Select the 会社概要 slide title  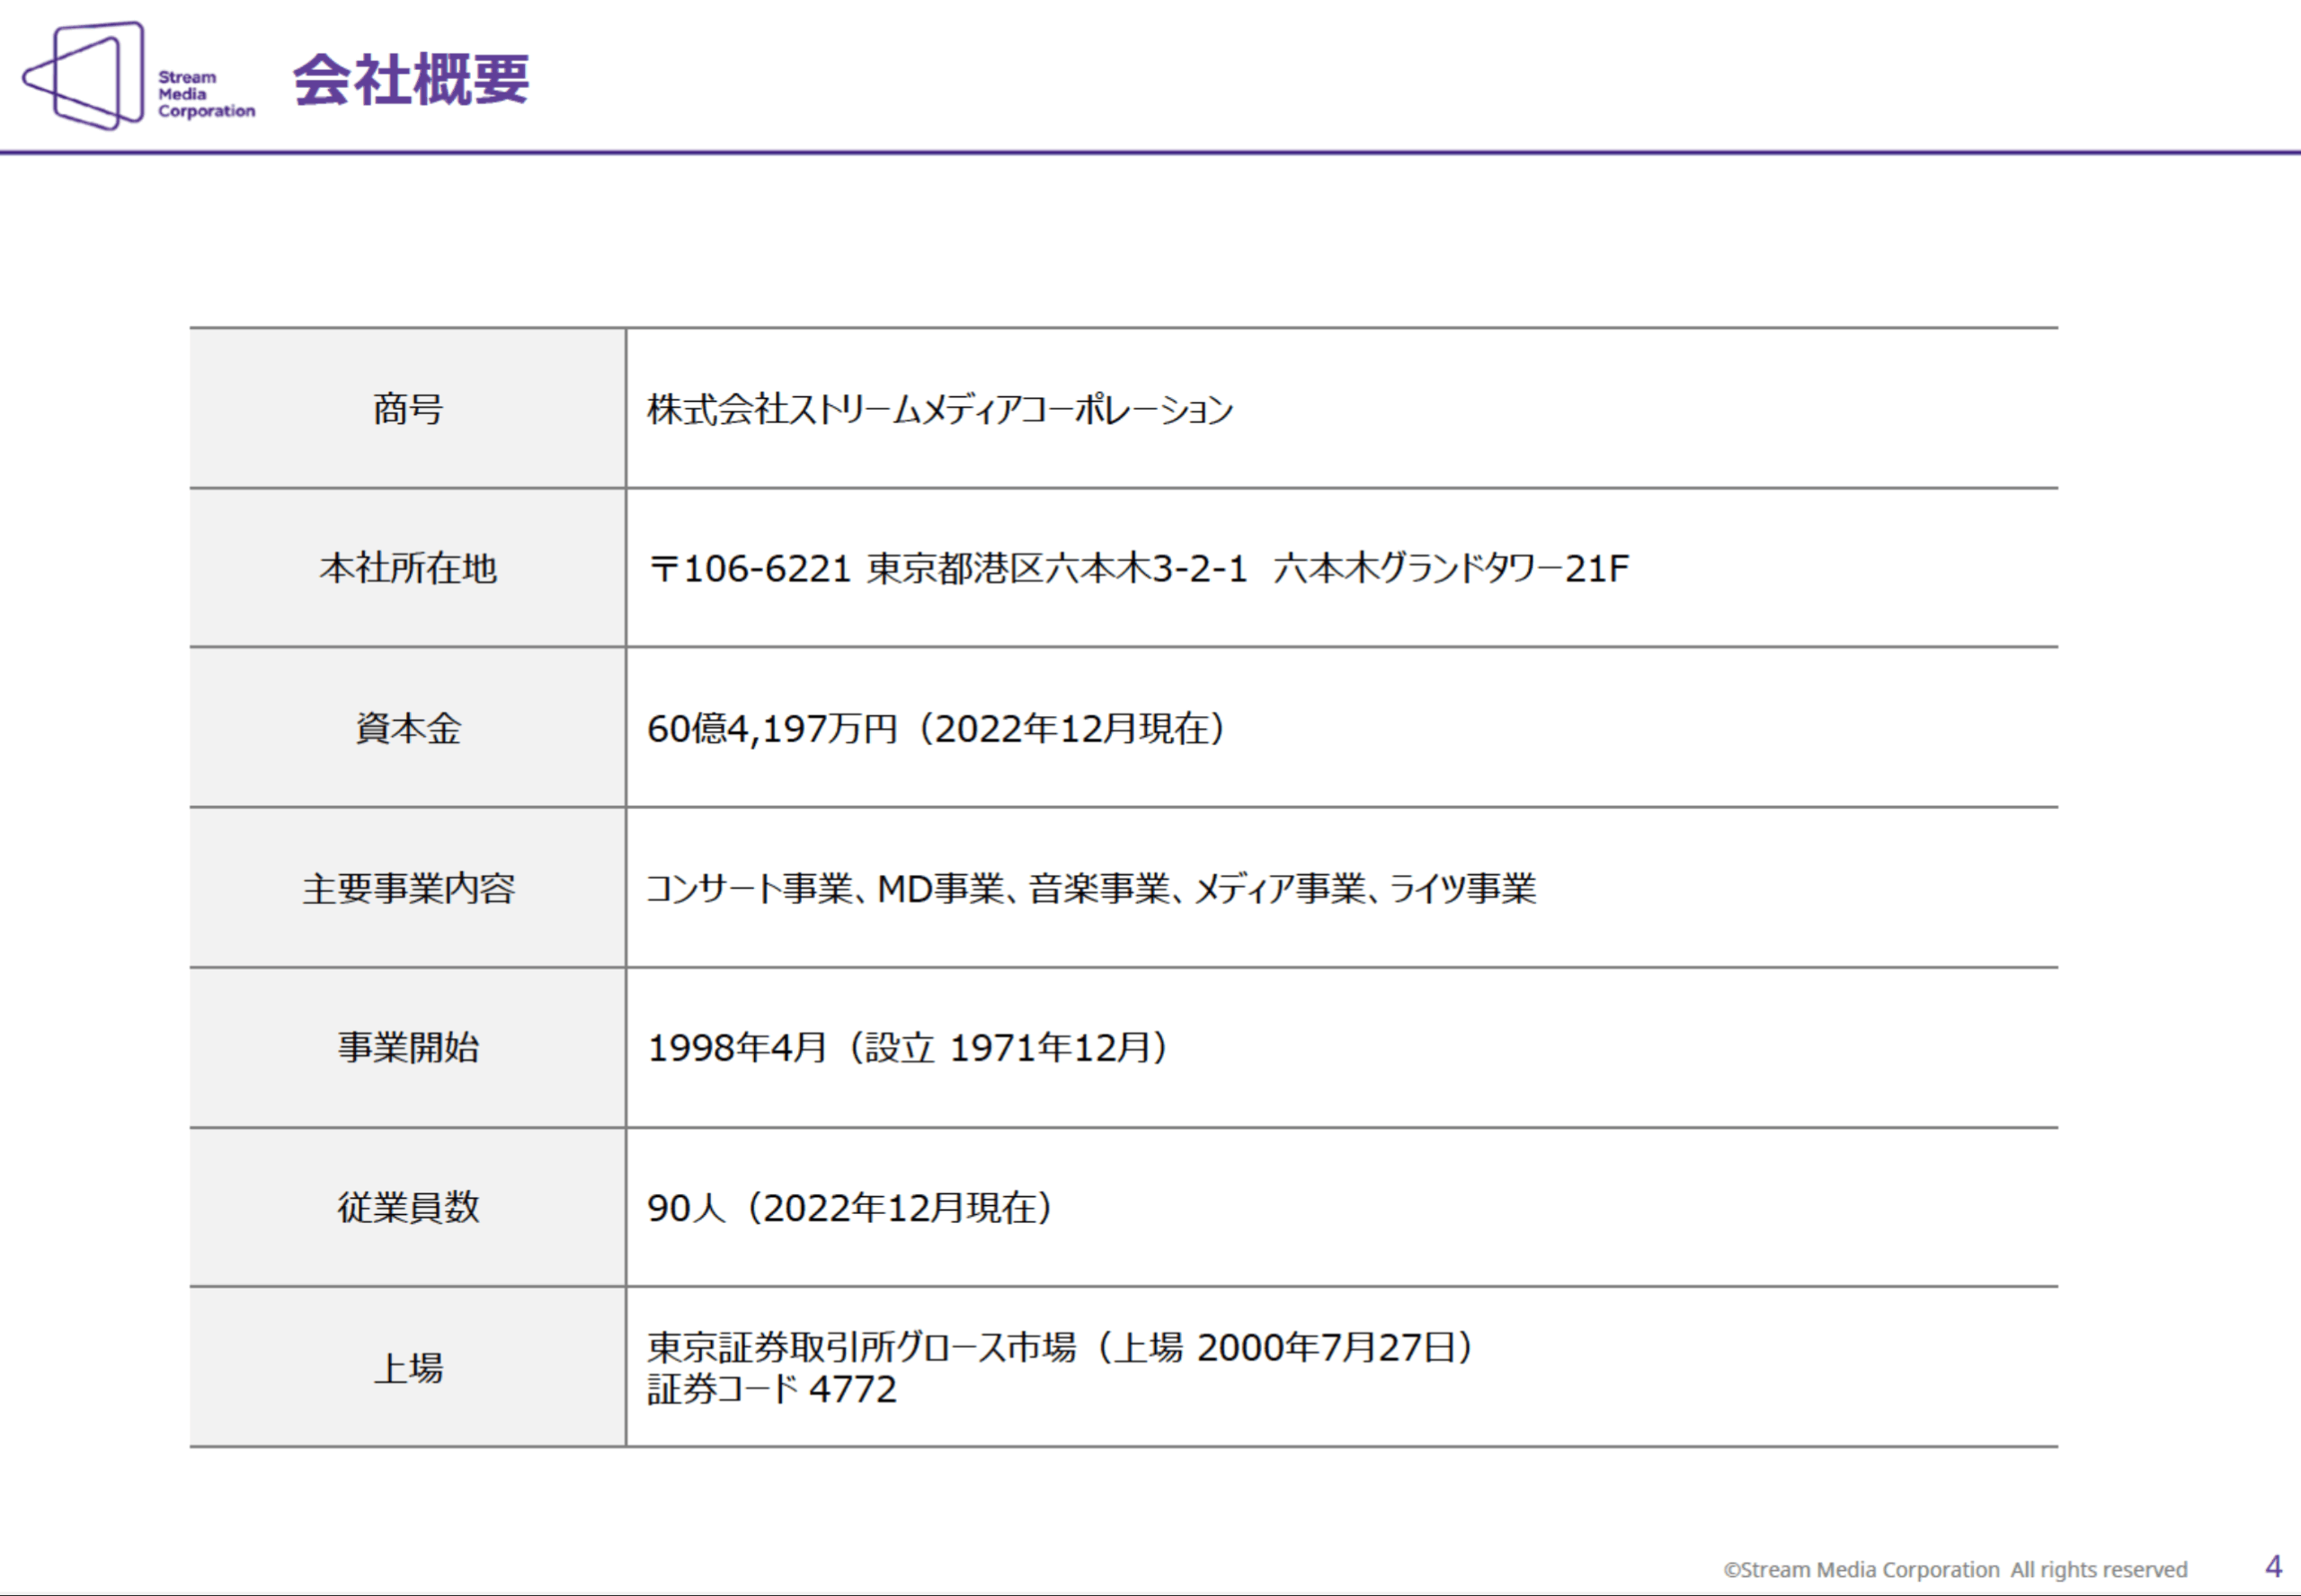tap(411, 79)
